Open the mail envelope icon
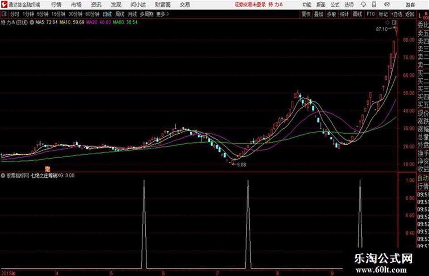The width and height of the screenshot is (429, 276). (x=387, y=5)
